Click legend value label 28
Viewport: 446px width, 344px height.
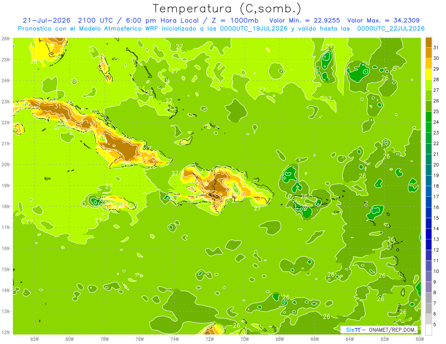tap(436, 79)
